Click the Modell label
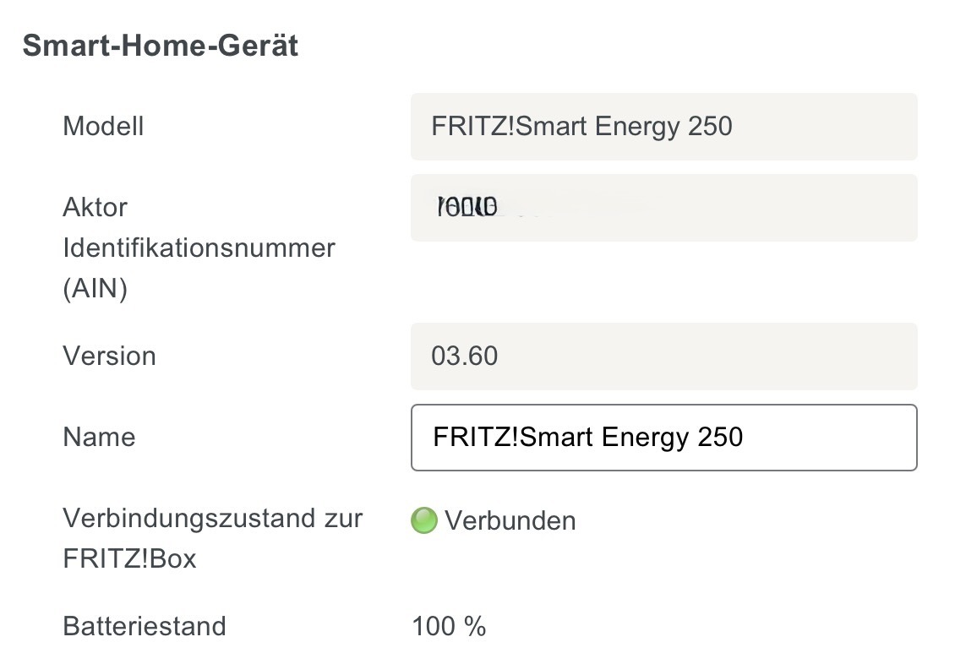The image size is (955, 664). point(103,127)
